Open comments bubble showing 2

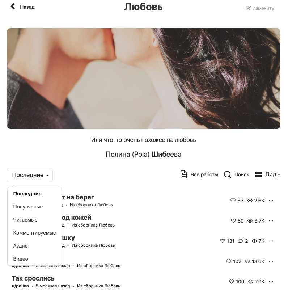pyautogui.click(x=241, y=241)
